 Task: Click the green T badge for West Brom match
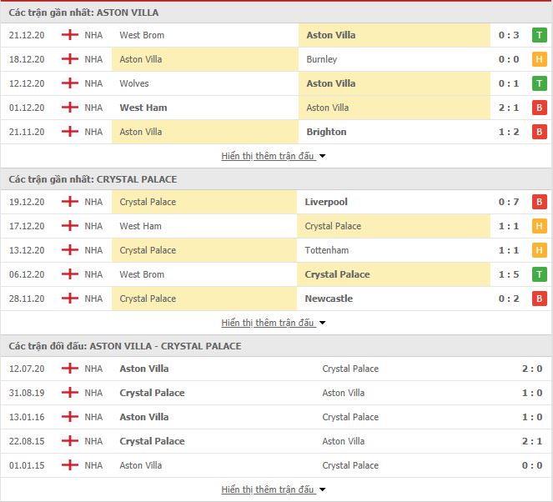coord(540,35)
